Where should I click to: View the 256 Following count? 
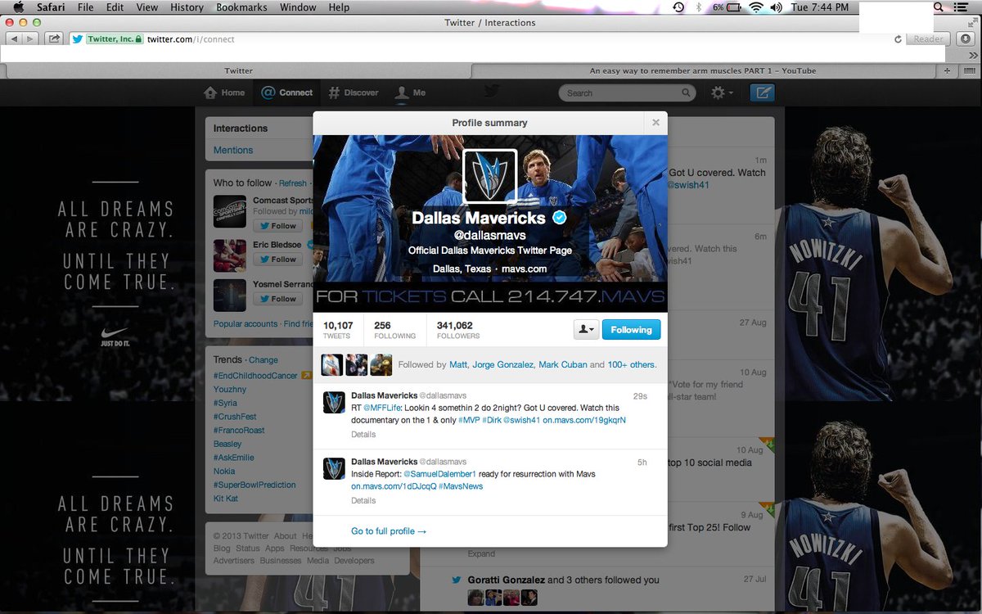tap(394, 330)
